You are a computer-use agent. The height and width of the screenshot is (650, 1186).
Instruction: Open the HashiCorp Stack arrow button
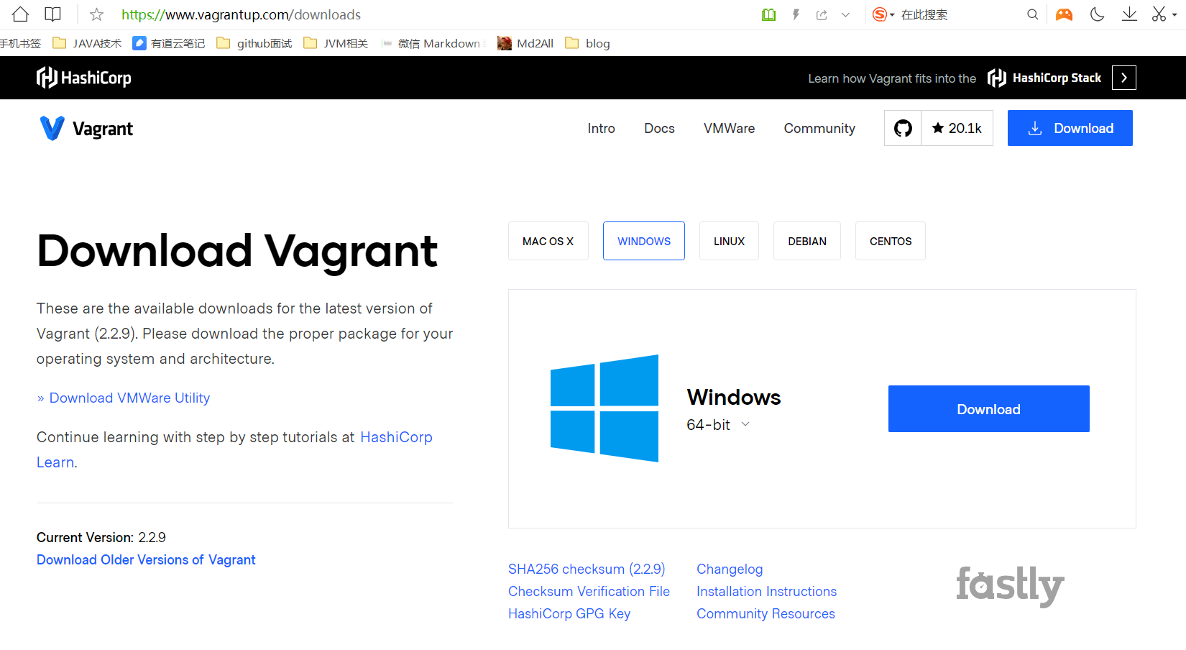1123,78
